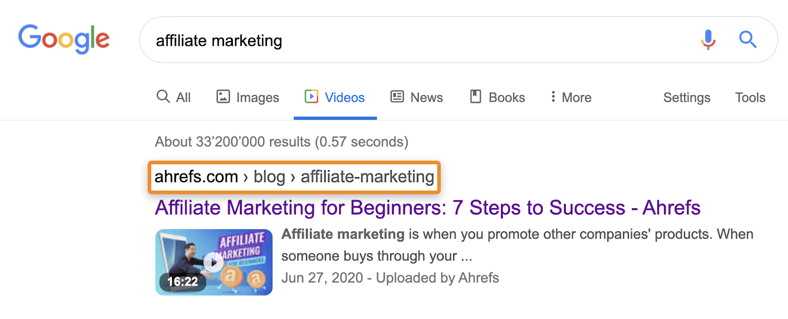The height and width of the screenshot is (319, 788).
Task: Activate voice search via microphone icon
Action: [708, 39]
